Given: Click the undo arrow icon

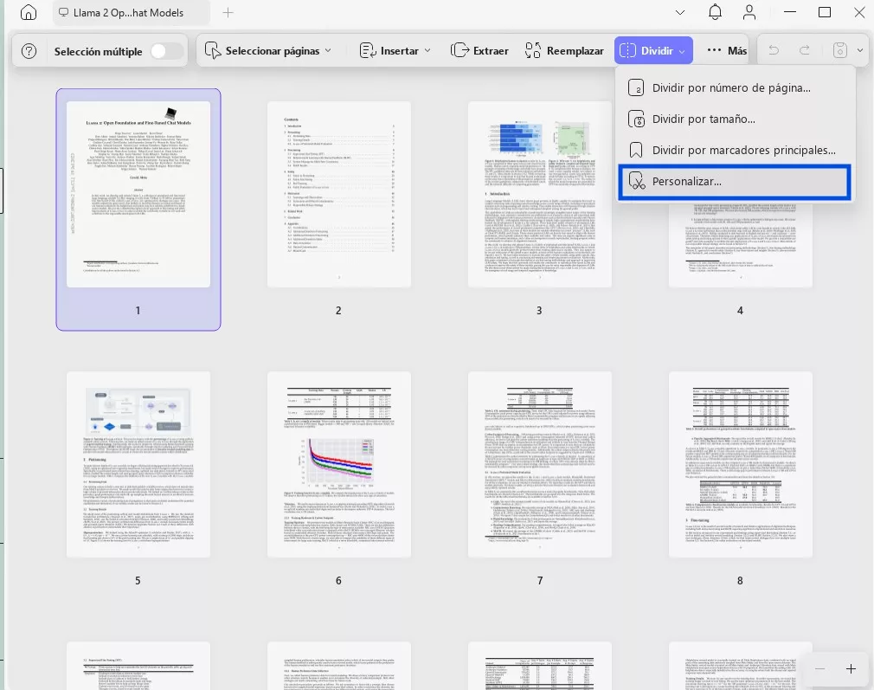Looking at the screenshot, I should pyautogui.click(x=774, y=51).
